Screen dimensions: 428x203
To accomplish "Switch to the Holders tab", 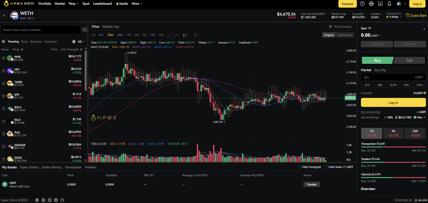I will pyautogui.click(x=90, y=167).
